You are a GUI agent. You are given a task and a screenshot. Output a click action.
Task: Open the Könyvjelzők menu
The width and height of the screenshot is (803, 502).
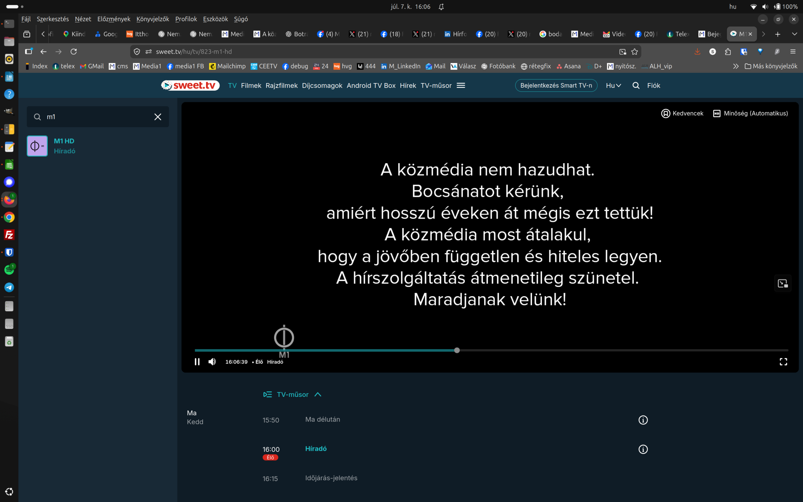click(x=153, y=19)
